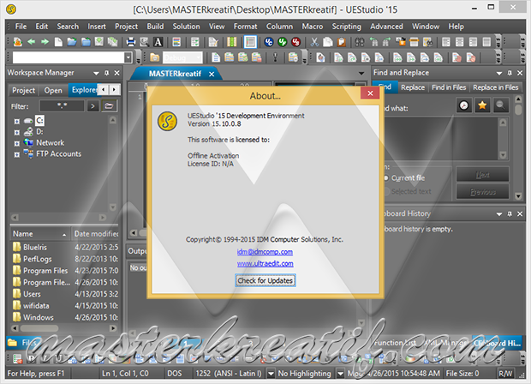Click the Set Font 'A' icon

point(158,42)
